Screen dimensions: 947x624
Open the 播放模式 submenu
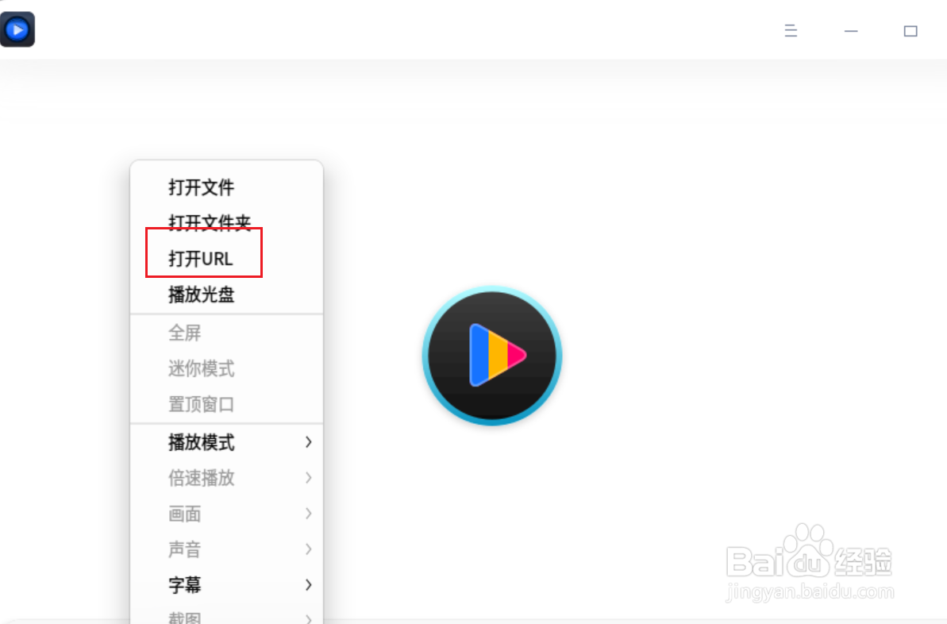(226, 442)
